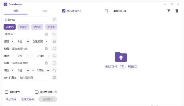Enable the 添加文件夹 checkbox
Screen dimensions: 184x106
click(37, 92)
